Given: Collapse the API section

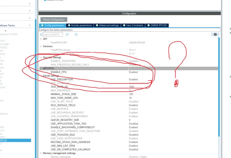Looking at the screenshot, I should [x=41, y=39].
